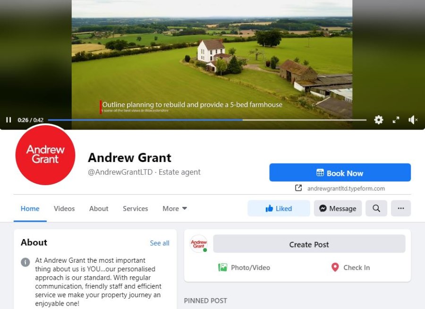This screenshot has height=309, width=425.
Task: Click the video progress bar
Action: coord(207,120)
